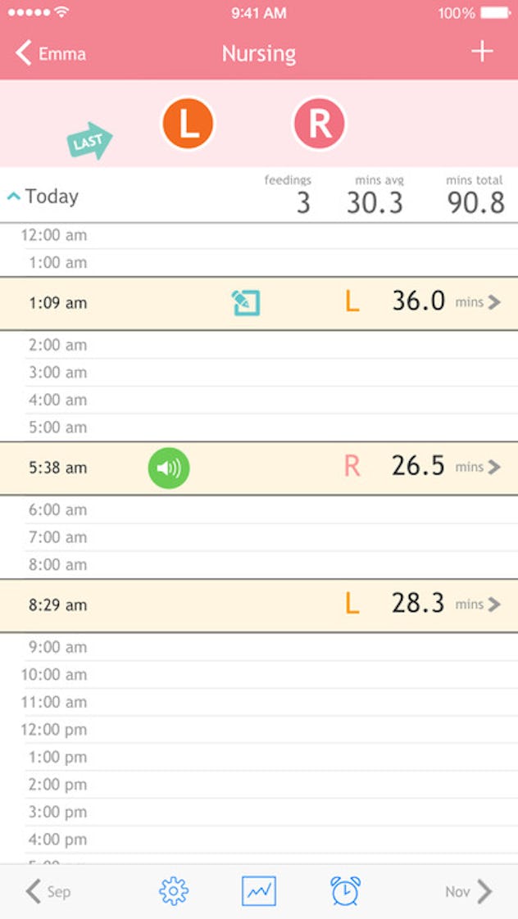Image resolution: width=518 pixels, height=919 pixels.
Task: Expand the 28.3 mins feeding details
Action: (493, 604)
